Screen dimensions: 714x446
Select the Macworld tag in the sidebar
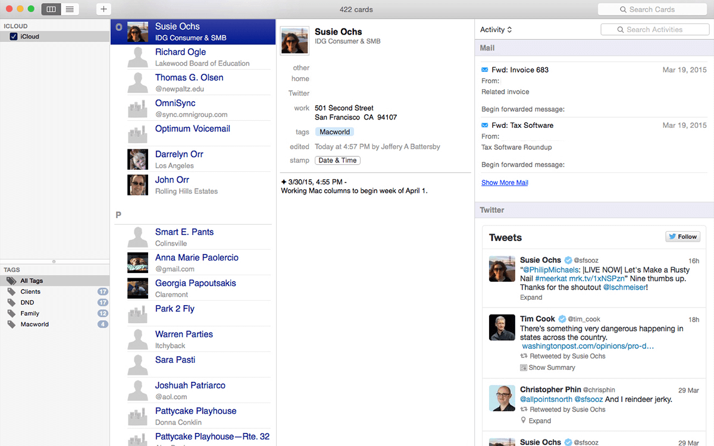tap(55, 324)
